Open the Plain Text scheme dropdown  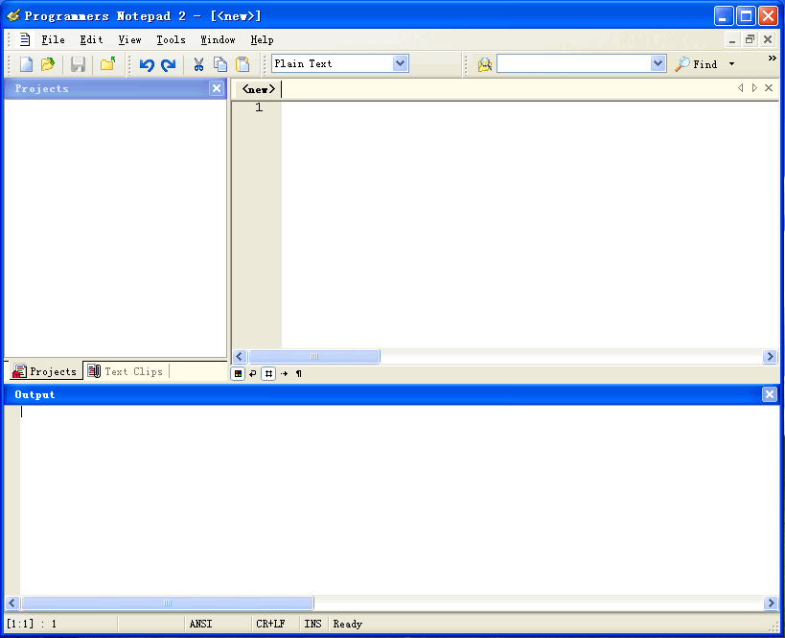400,63
